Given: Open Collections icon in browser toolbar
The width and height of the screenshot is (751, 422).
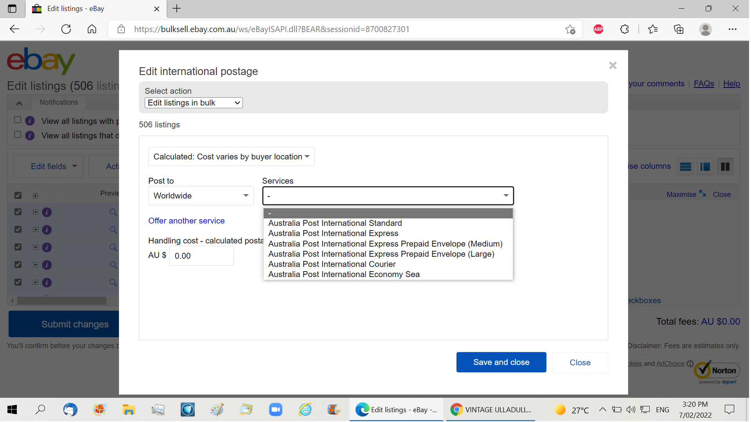Looking at the screenshot, I should point(679,29).
